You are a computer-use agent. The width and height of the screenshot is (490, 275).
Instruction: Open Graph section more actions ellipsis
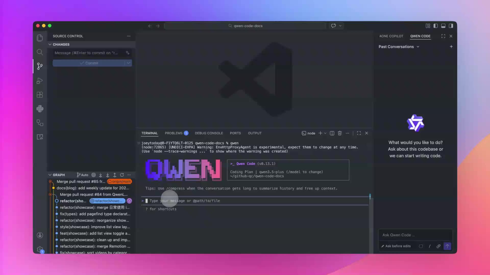(x=129, y=175)
